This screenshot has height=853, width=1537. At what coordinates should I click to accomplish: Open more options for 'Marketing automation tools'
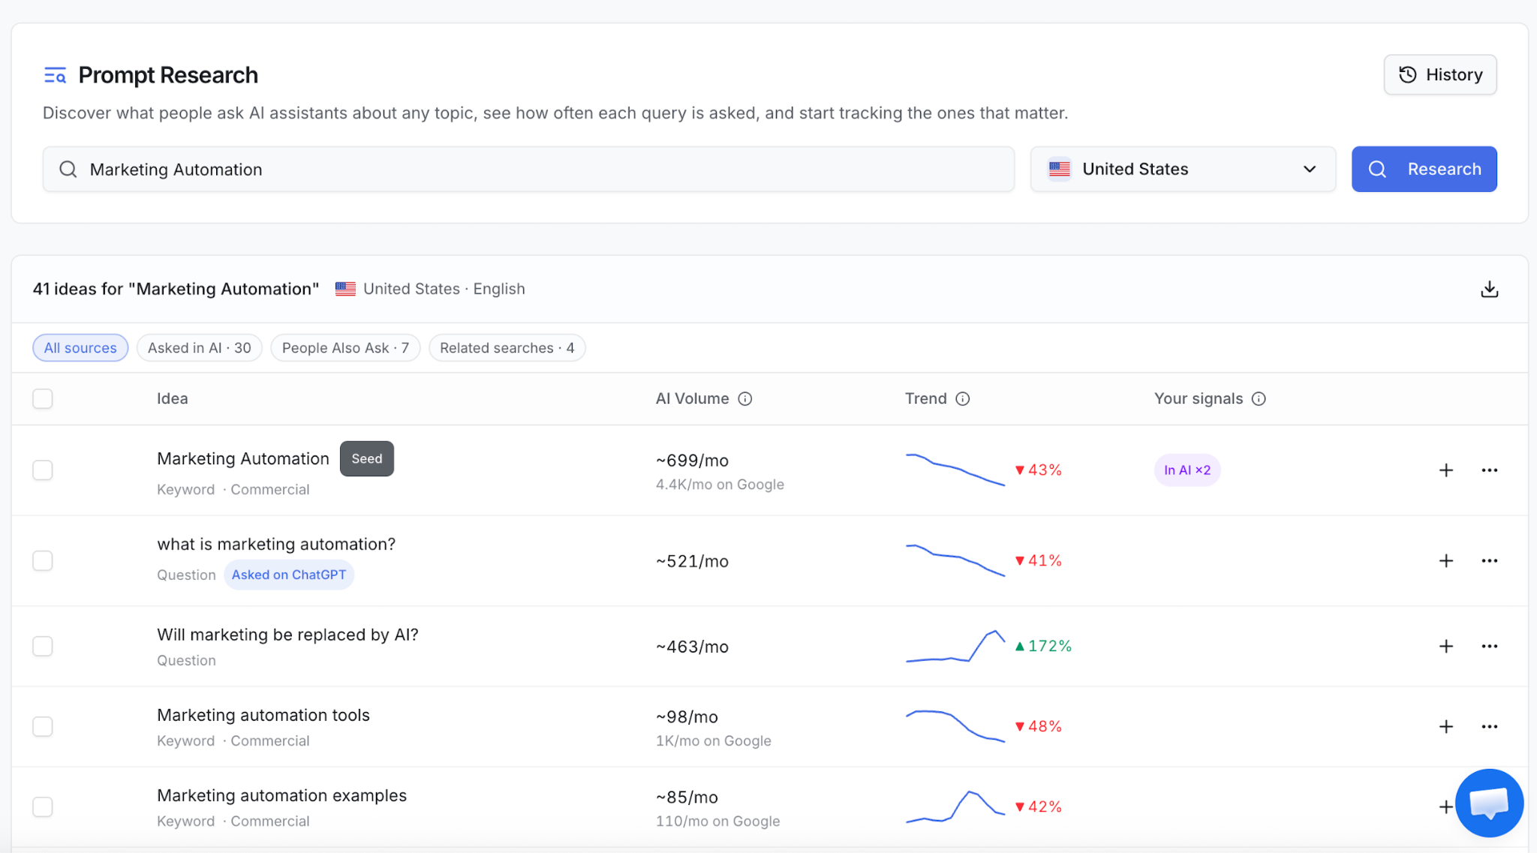[1489, 726]
